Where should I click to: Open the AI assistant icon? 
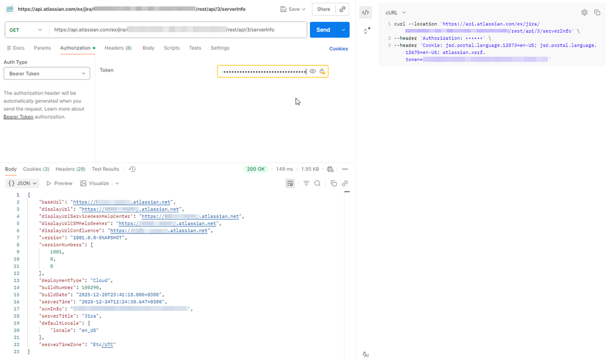click(x=366, y=354)
